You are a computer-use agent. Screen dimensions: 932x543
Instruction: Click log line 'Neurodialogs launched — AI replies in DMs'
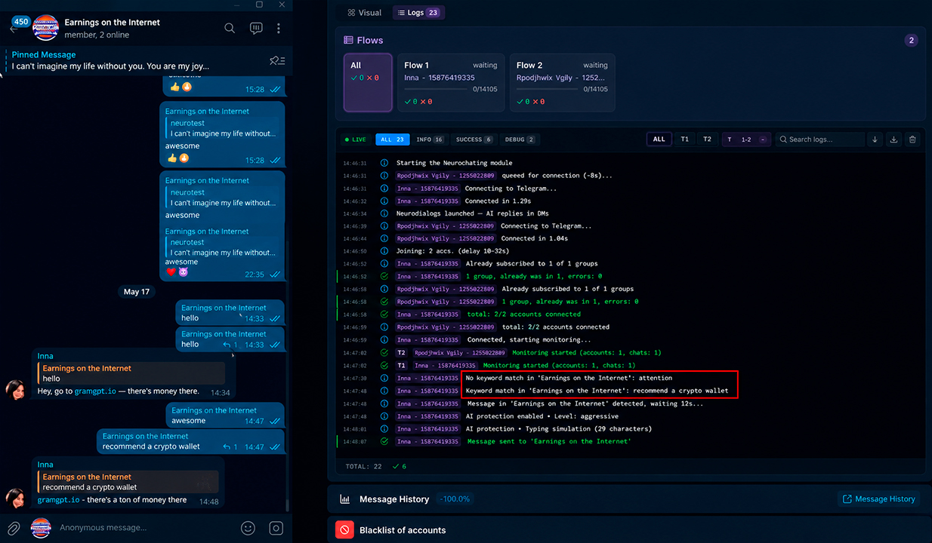(473, 213)
